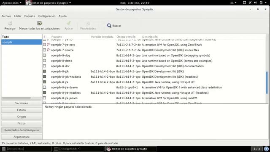The image size is (270, 152).
Task: Click the blue round icon in taskbar corner
Action: [x=266, y=149]
